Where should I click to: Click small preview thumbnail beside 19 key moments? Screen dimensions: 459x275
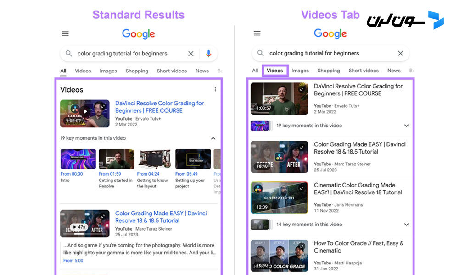pyautogui.click(x=260, y=126)
